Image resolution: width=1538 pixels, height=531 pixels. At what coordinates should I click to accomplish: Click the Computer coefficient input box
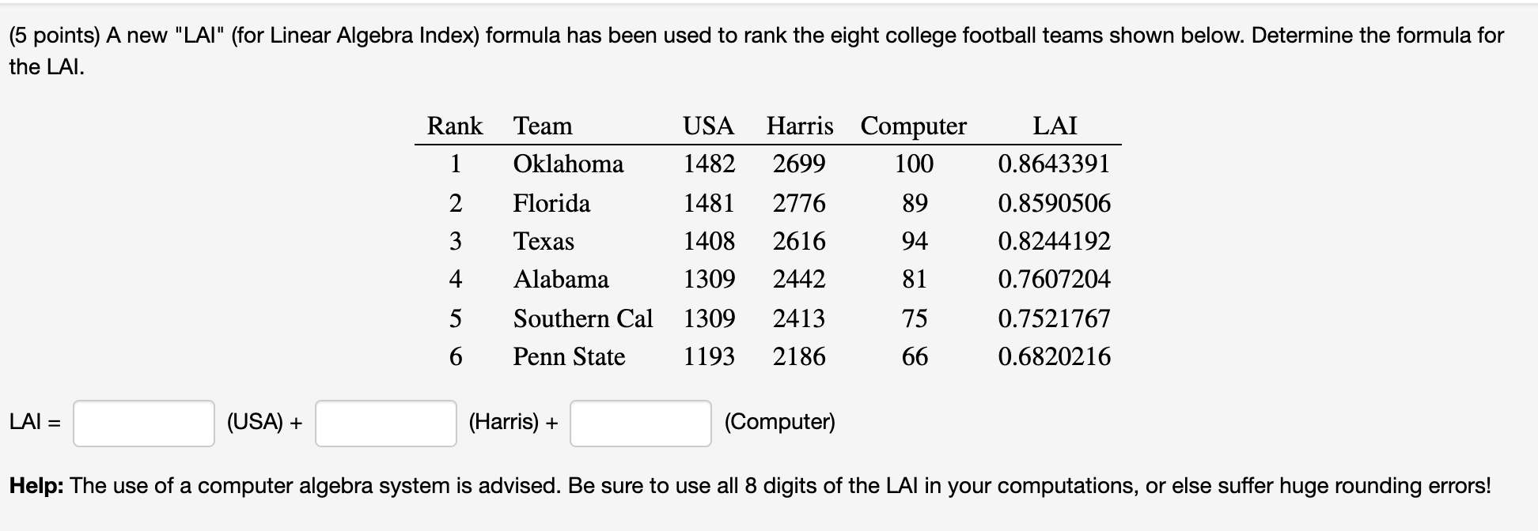[x=641, y=424]
